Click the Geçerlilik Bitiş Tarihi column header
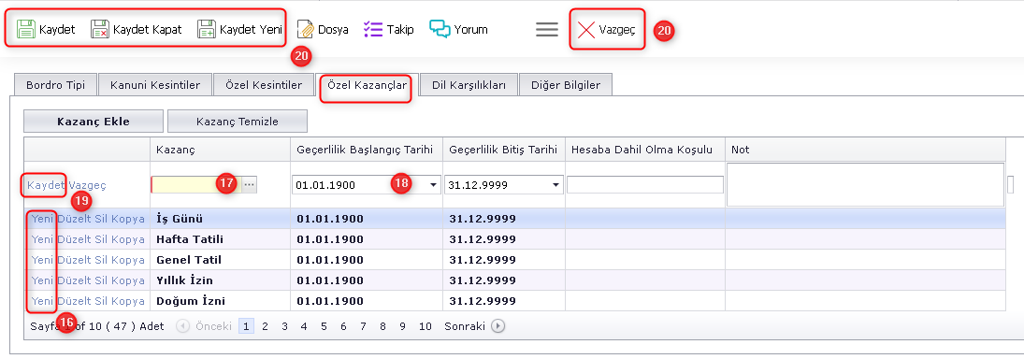 503,150
